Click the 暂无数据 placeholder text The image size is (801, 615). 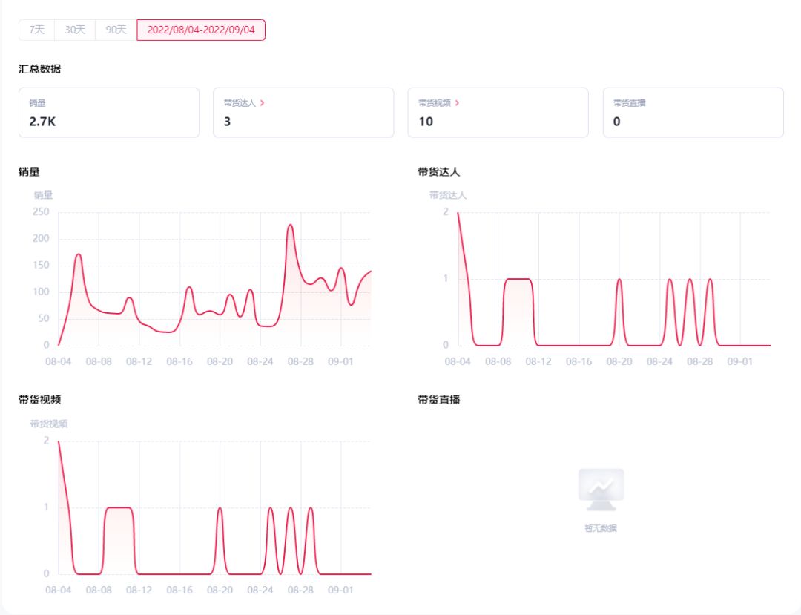tap(601, 529)
